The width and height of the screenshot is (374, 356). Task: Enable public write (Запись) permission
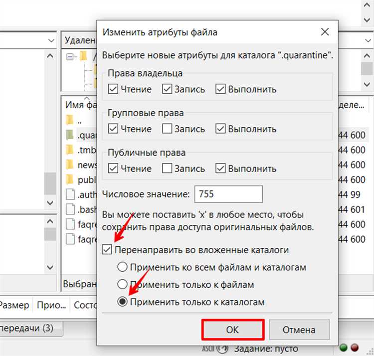click(167, 169)
